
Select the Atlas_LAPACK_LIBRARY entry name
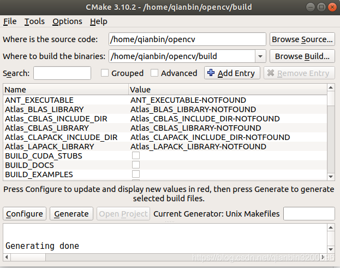tap(50, 147)
